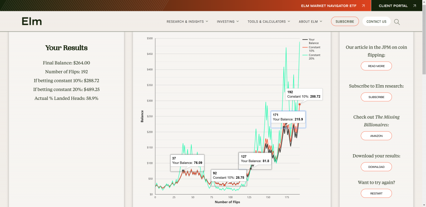Expand the Investing dropdown menu
Viewport: 426px width, 207px height.
point(228,22)
